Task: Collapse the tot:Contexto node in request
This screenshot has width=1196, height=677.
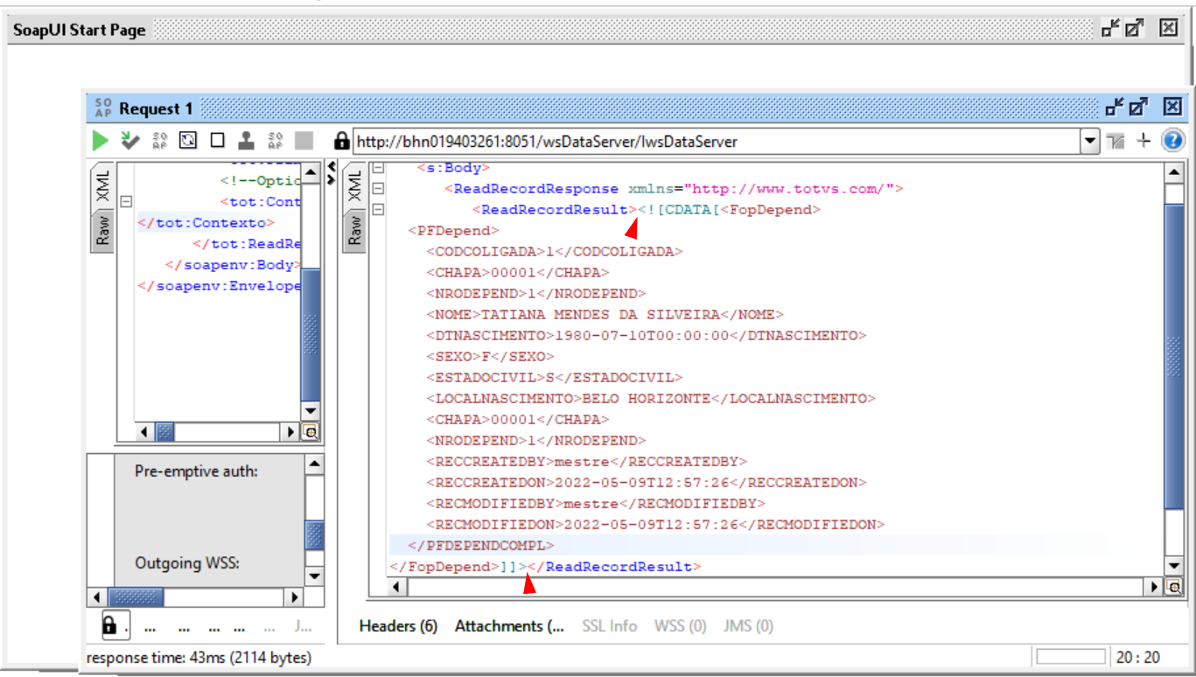Action: pyautogui.click(x=126, y=202)
